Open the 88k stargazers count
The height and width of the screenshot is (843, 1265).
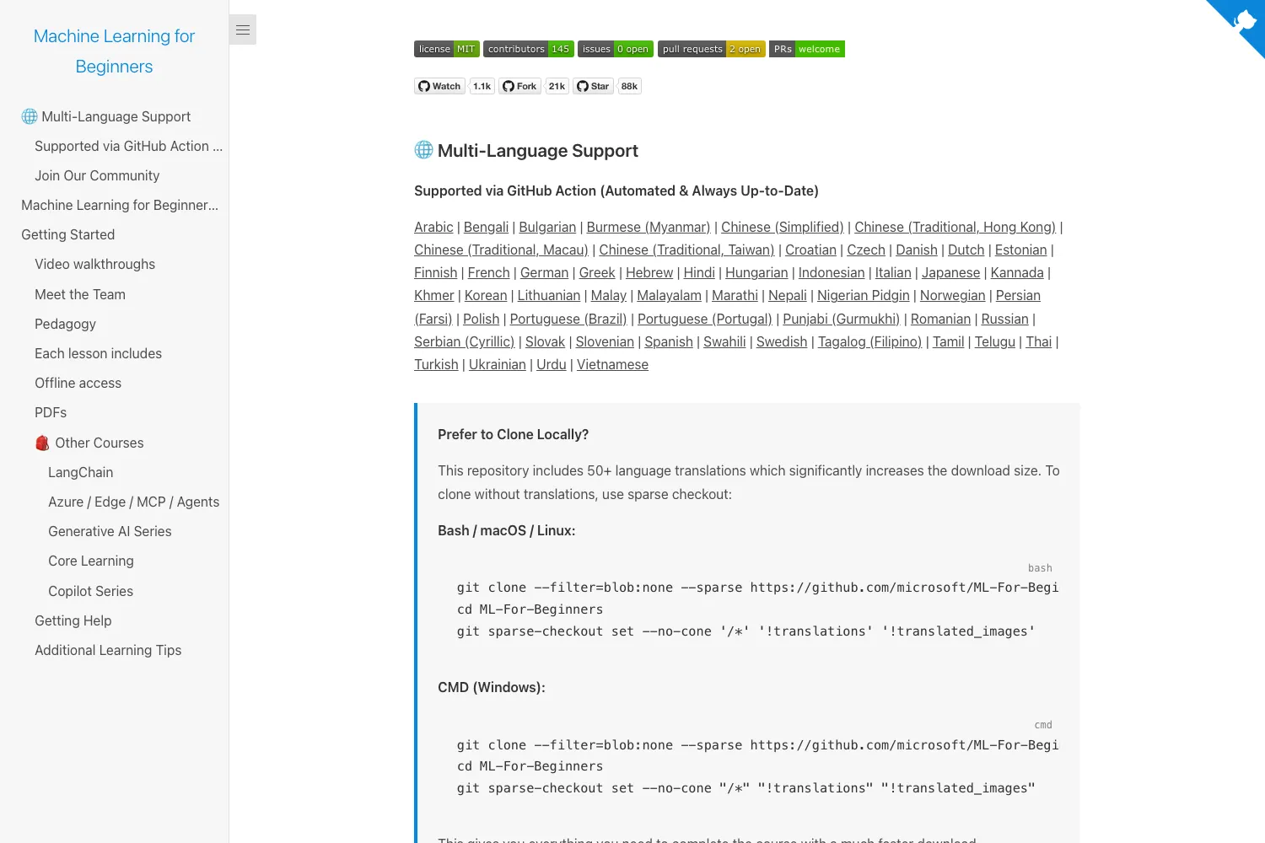(x=629, y=86)
